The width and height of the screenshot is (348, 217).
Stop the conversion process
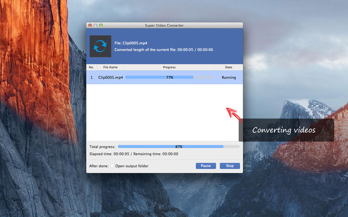pos(230,166)
